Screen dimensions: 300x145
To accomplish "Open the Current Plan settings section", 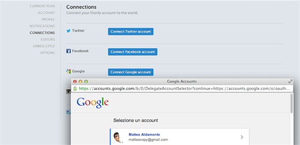I will [42, 6].
